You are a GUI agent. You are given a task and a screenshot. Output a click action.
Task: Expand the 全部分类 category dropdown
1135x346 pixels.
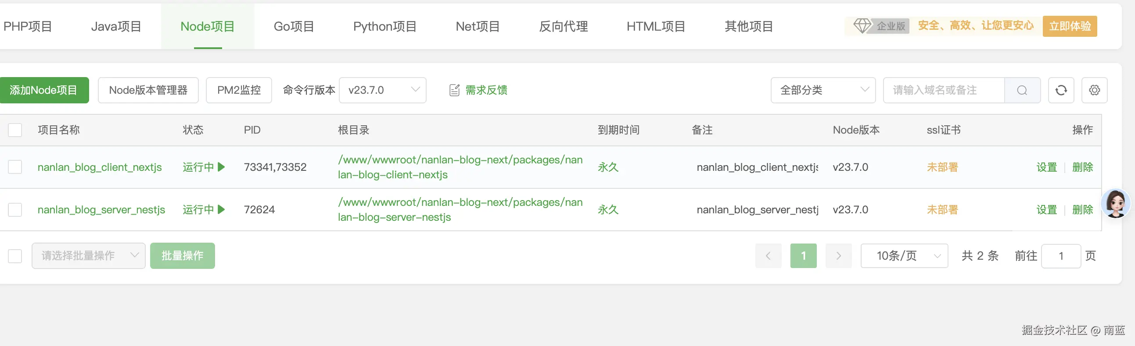click(823, 90)
